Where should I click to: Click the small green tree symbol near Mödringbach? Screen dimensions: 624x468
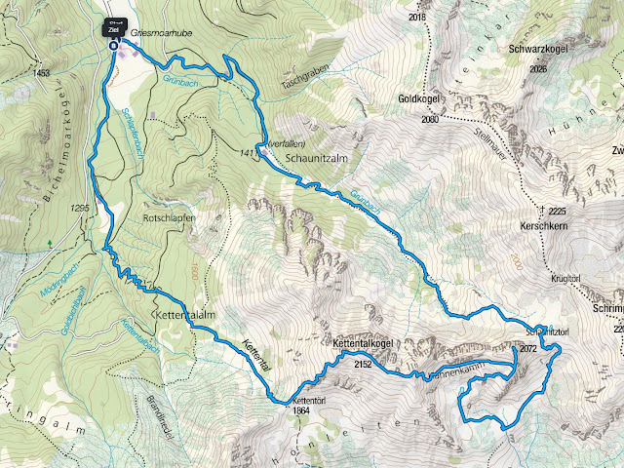[50, 243]
